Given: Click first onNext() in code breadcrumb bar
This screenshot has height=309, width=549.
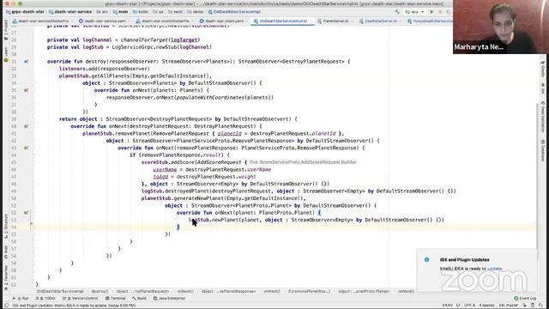Looking at the screenshot, I should click(x=185, y=291).
